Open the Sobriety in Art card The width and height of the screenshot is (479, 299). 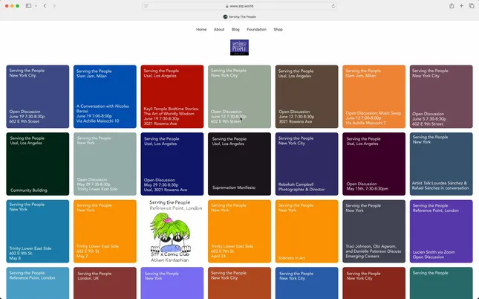(307, 231)
